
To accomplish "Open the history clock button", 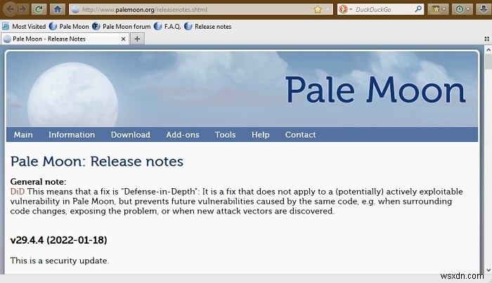I will 460,9.
